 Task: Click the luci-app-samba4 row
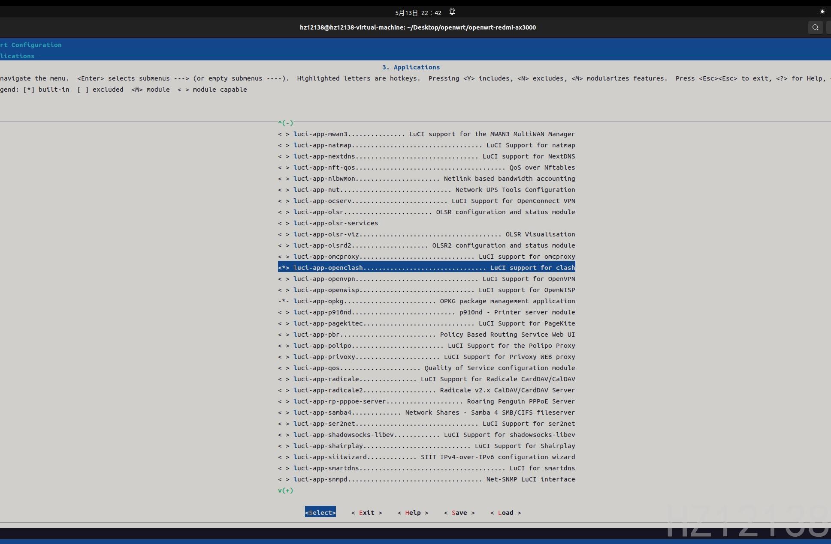(426, 412)
